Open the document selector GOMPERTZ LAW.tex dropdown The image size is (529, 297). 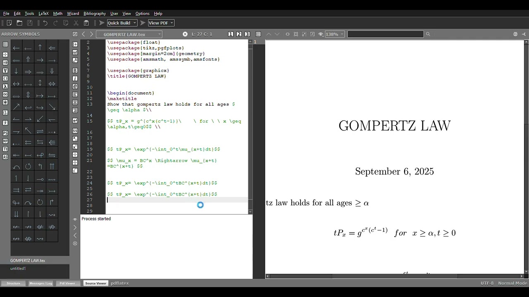tap(129, 34)
